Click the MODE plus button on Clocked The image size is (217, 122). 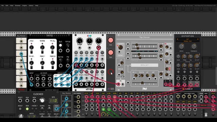(36, 109)
